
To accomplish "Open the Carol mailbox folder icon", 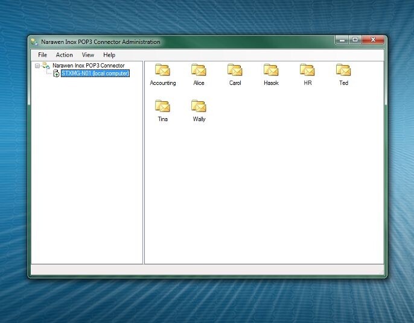I will click(235, 70).
